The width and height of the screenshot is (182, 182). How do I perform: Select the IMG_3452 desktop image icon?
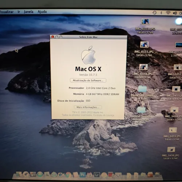coord(178,67)
